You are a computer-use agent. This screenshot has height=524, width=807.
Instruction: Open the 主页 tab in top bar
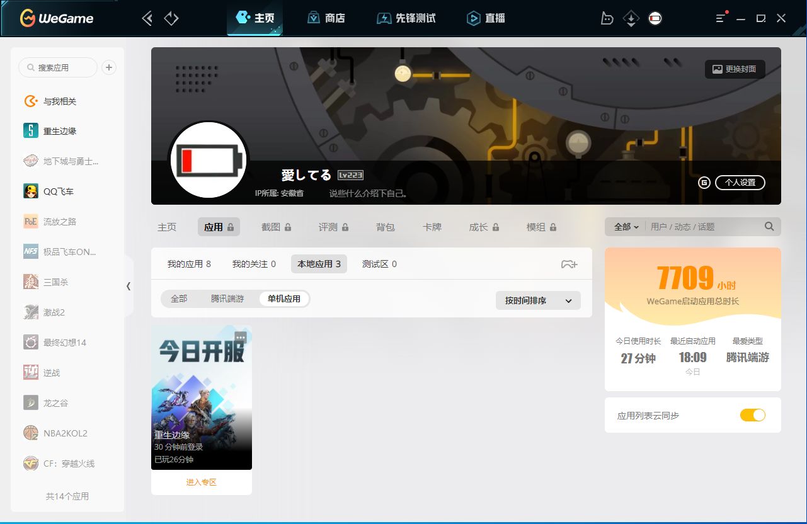[255, 18]
